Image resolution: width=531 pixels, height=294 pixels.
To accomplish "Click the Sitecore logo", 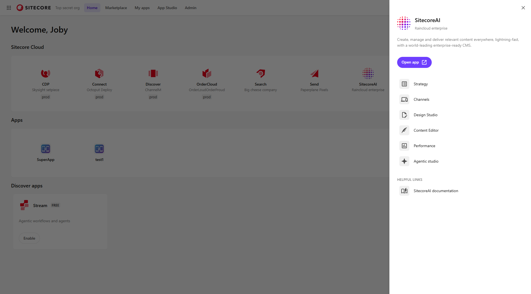I will (x=34, y=8).
